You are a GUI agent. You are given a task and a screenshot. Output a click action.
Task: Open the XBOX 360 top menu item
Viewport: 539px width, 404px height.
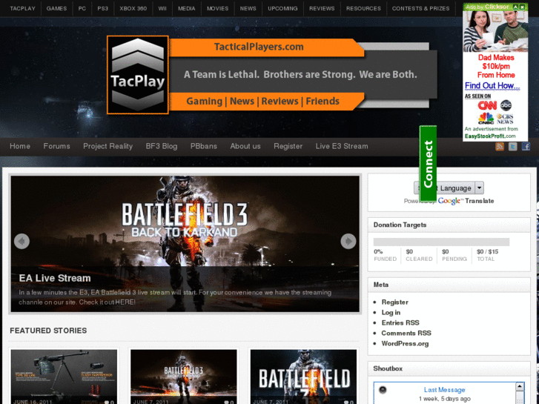pyautogui.click(x=133, y=8)
